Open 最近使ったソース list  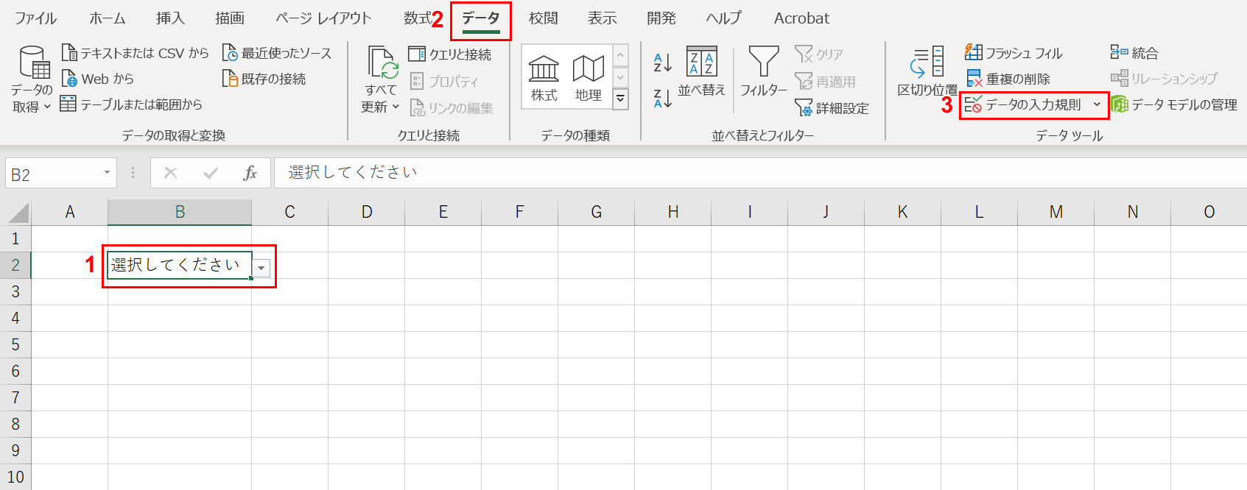click(x=277, y=53)
